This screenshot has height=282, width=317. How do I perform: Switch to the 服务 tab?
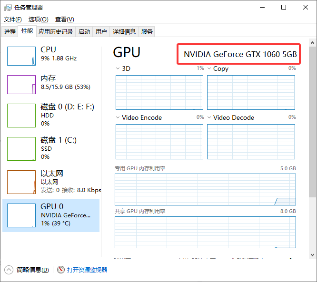coord(147,31)
